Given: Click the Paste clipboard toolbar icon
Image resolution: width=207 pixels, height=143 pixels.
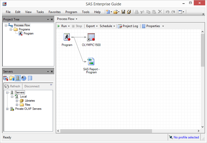Looking at the screenshot, I should (x=154, y=12).
